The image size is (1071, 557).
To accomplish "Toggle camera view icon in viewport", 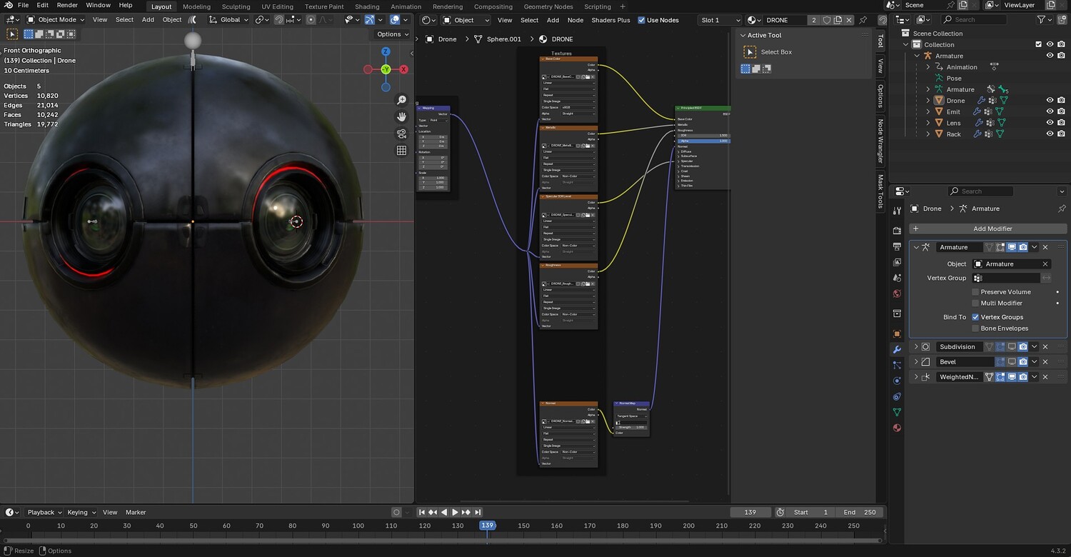I will [401, 134].
